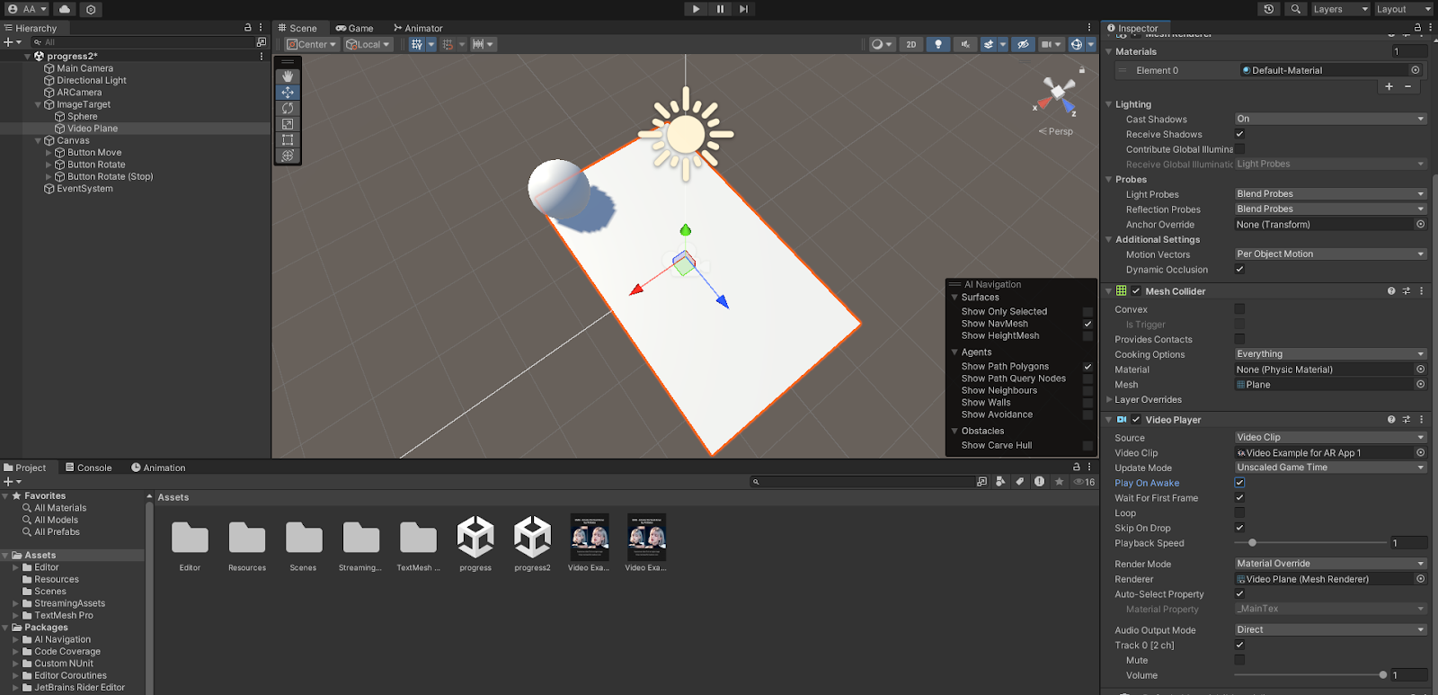Expand Button Move in Hierarchy
The width and height of the screenshot is (1438, 695).
(49, 153)
